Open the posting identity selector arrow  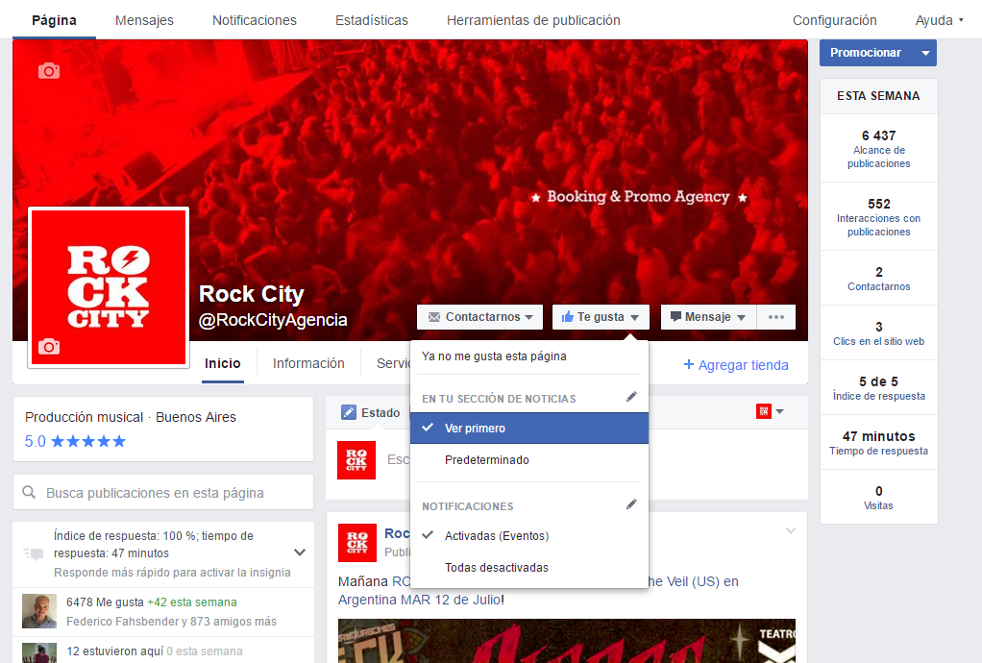click(x=779, y=411)
